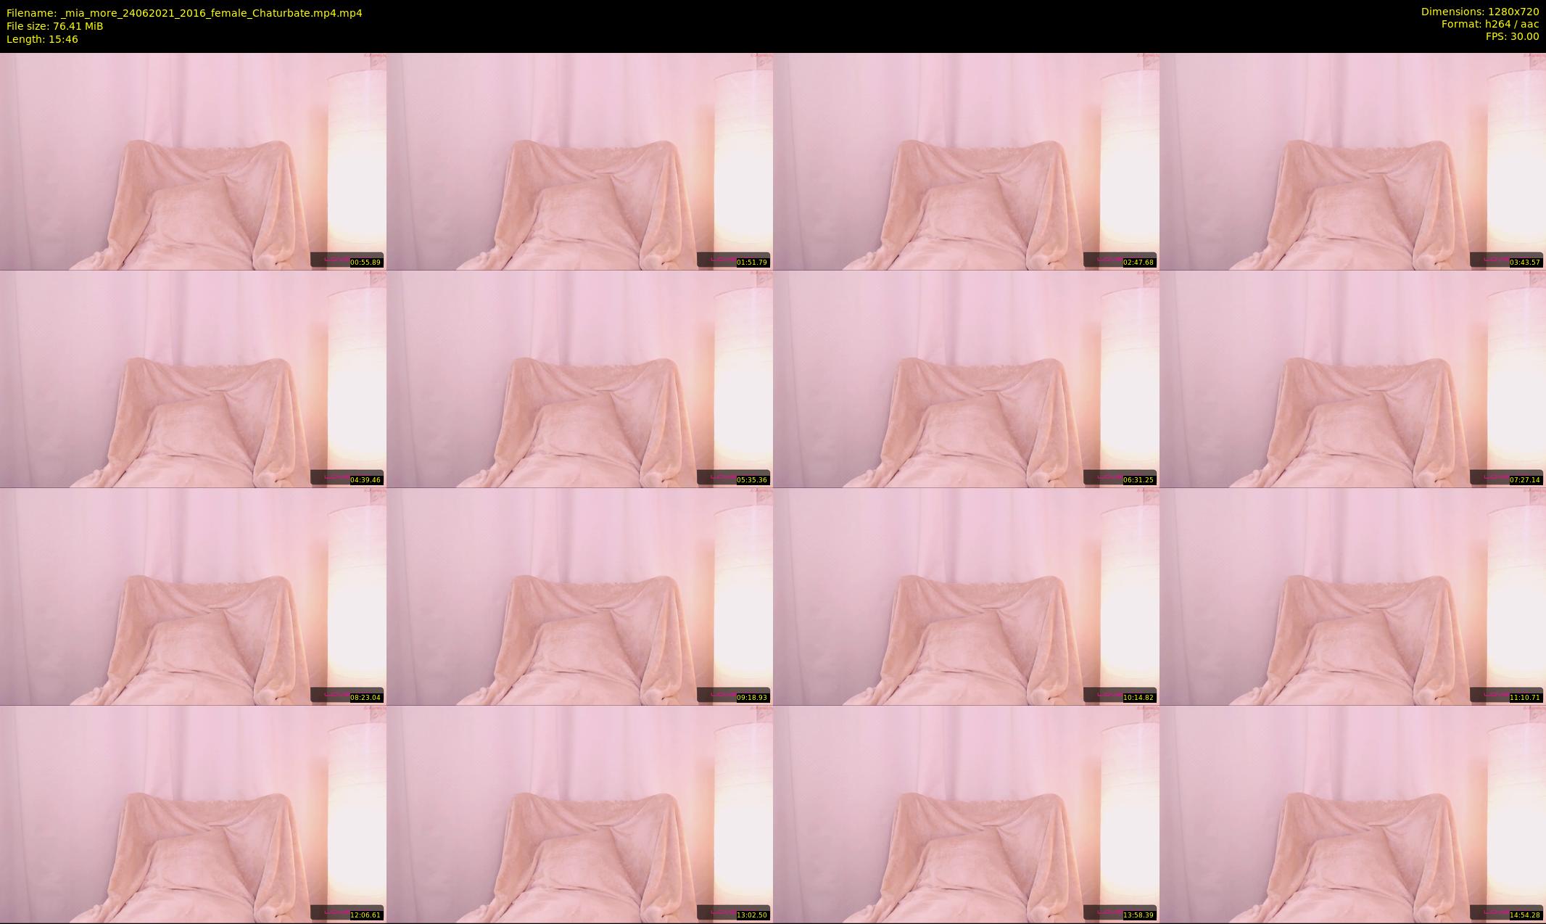Click the thumbnail at 13:58.39
Image resolution: width=1546 pixels, height=924 pixels.
coord(966,814)
